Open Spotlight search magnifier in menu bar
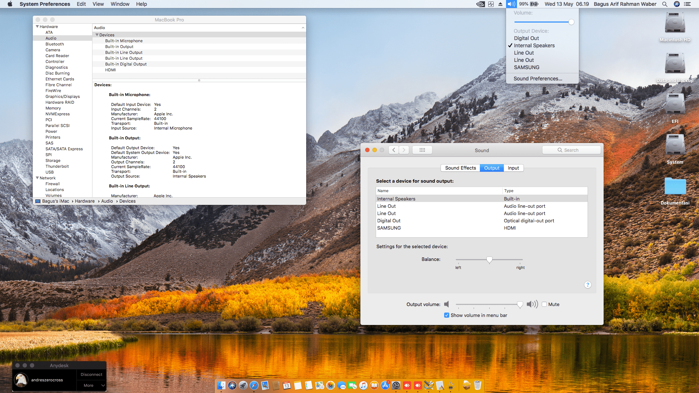The height and width of the screenshot is (393, 699). tap(665, 4)
